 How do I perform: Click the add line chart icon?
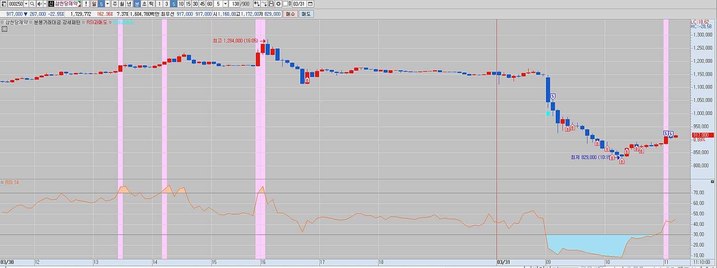[264, 4]
